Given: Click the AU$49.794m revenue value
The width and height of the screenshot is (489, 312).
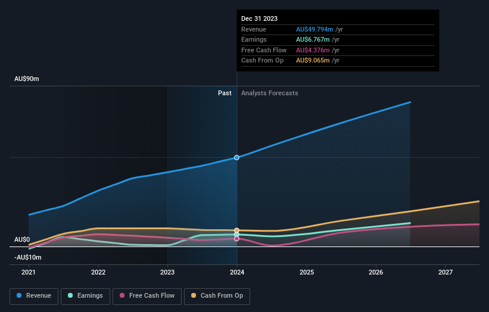Looking at the screenshot, I should point(314,29).
